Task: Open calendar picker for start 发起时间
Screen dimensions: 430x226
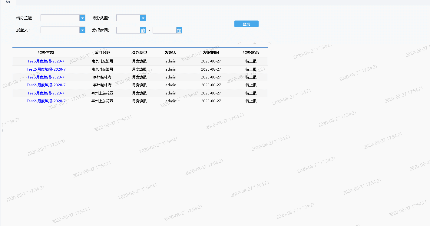Action: tap(143, 30)
